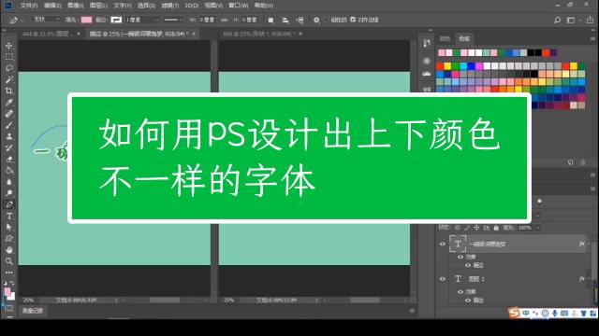Open the toolbox three-dots edit toolbar
This screenshot has width=599, height=336.
[9, 273]
